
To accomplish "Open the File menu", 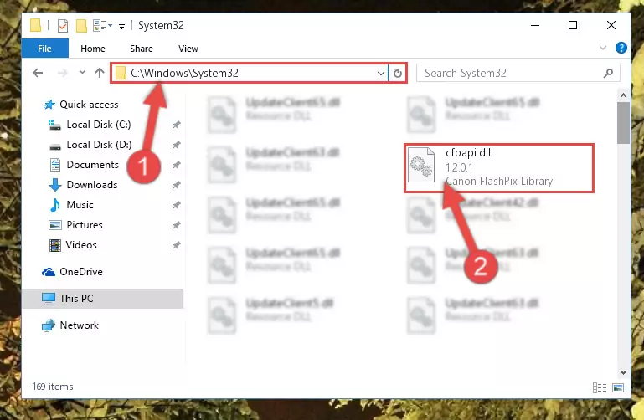I will click(x=44, y=49).
